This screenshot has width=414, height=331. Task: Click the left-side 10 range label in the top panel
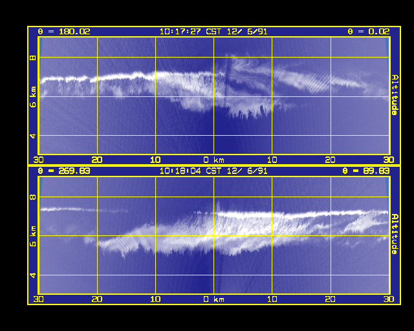(x=155, y=160)
